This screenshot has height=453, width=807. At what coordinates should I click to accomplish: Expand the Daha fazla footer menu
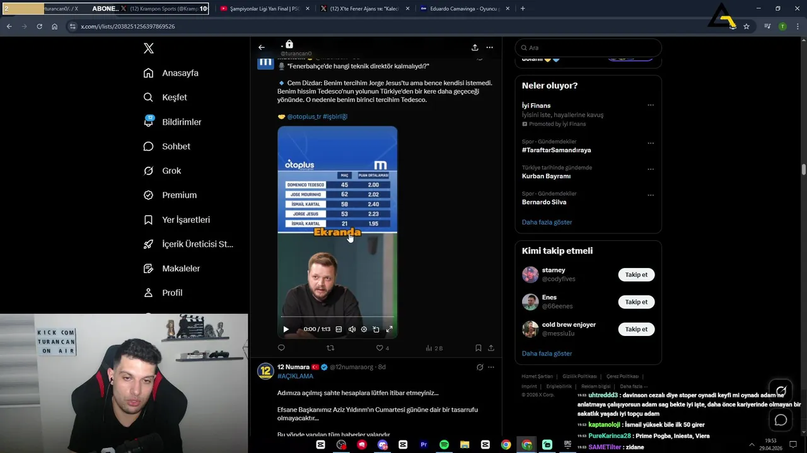634,386
